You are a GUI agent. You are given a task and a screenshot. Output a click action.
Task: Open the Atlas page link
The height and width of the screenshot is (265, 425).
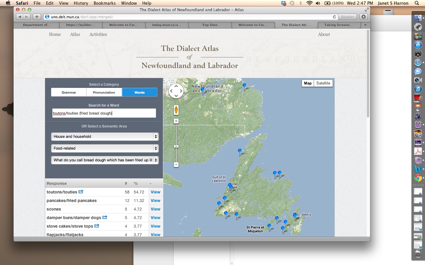click(75, 34)
